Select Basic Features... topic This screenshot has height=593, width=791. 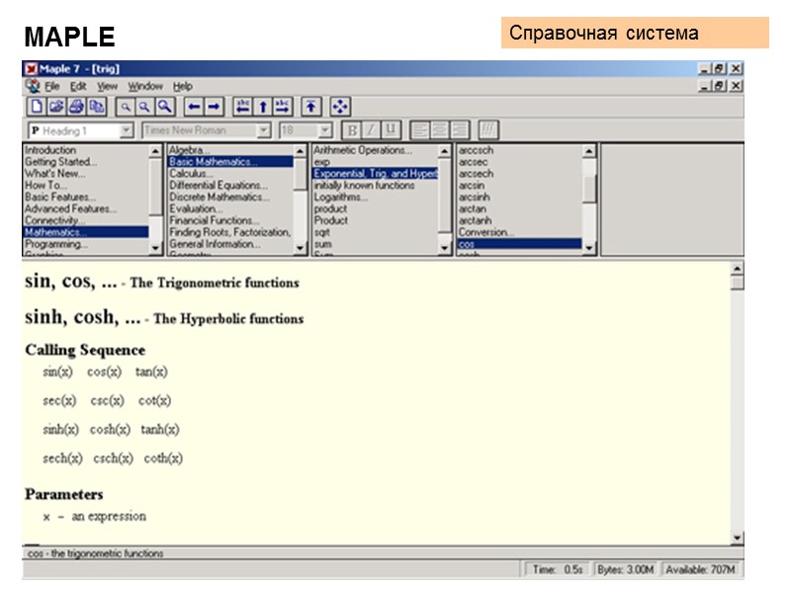pyautogui.click(x=60, y=197)
